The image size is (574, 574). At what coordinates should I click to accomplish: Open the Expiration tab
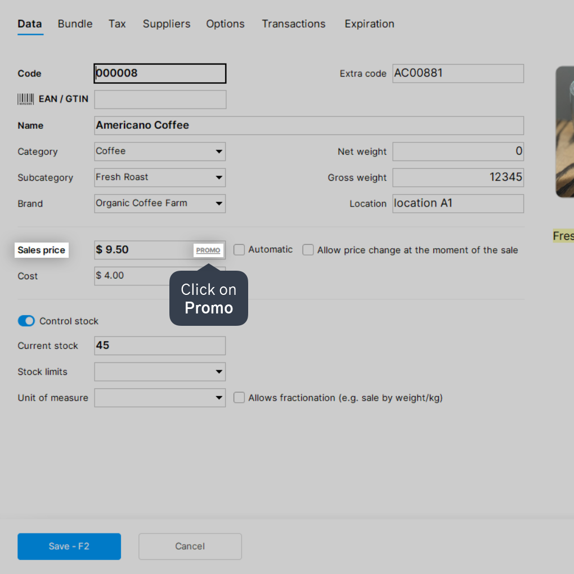tap(369, 24)
